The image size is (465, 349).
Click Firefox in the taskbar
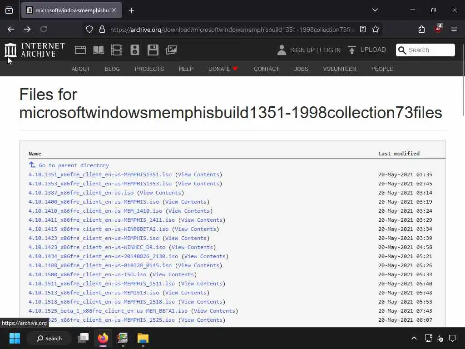click(103, 338)
